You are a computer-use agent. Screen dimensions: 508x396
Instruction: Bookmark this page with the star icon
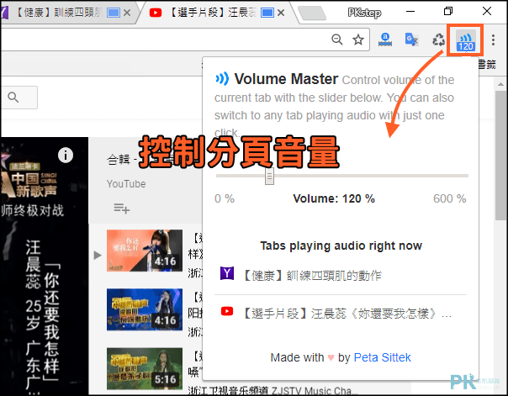click(x=358, y=40)
